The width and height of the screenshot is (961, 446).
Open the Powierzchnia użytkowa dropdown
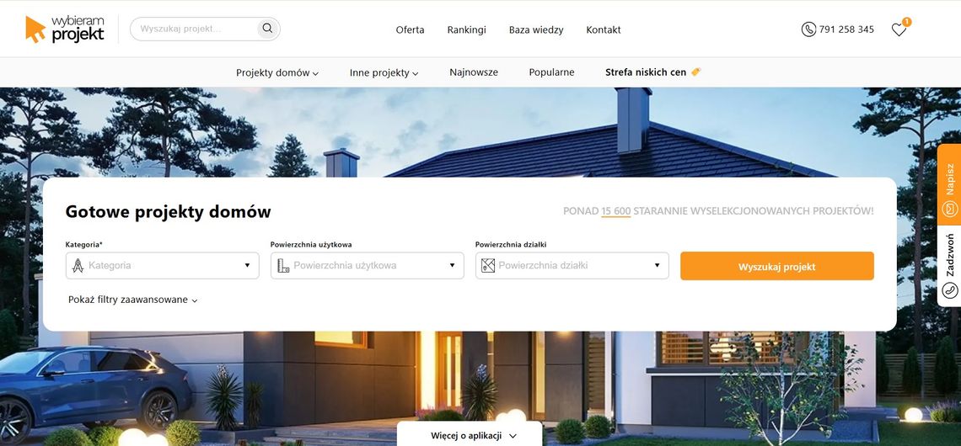click(367, 266)
